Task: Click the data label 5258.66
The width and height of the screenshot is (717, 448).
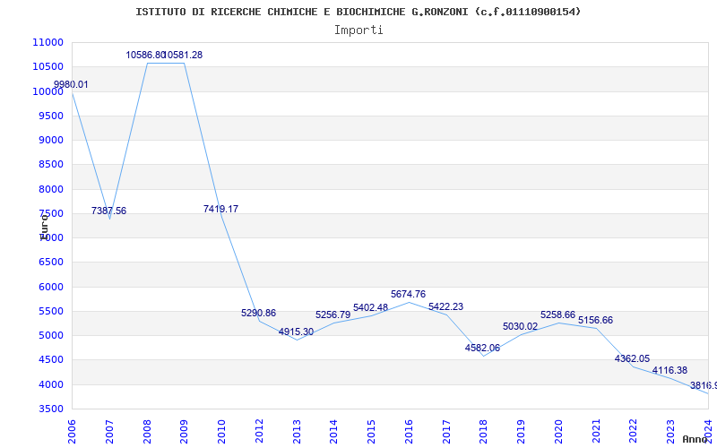Action: point(557,315)
